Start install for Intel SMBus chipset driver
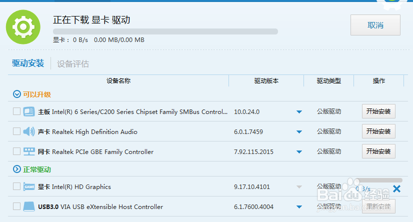Image resolution: width=413 pixels, height=222 pixels. 378,111
